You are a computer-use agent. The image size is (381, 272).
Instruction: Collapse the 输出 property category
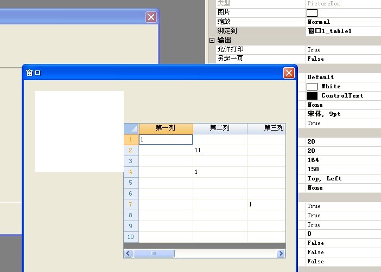coord(212,40)
